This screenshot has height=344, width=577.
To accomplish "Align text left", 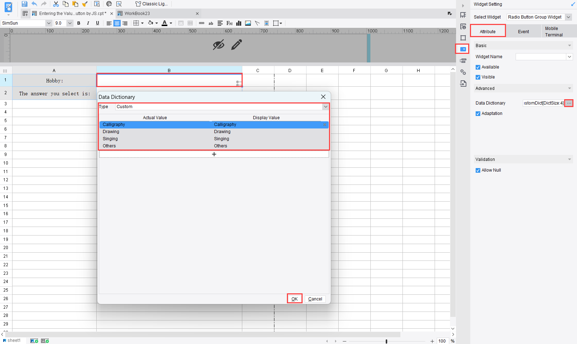I will pyautogui.click(x=109, y=23).
